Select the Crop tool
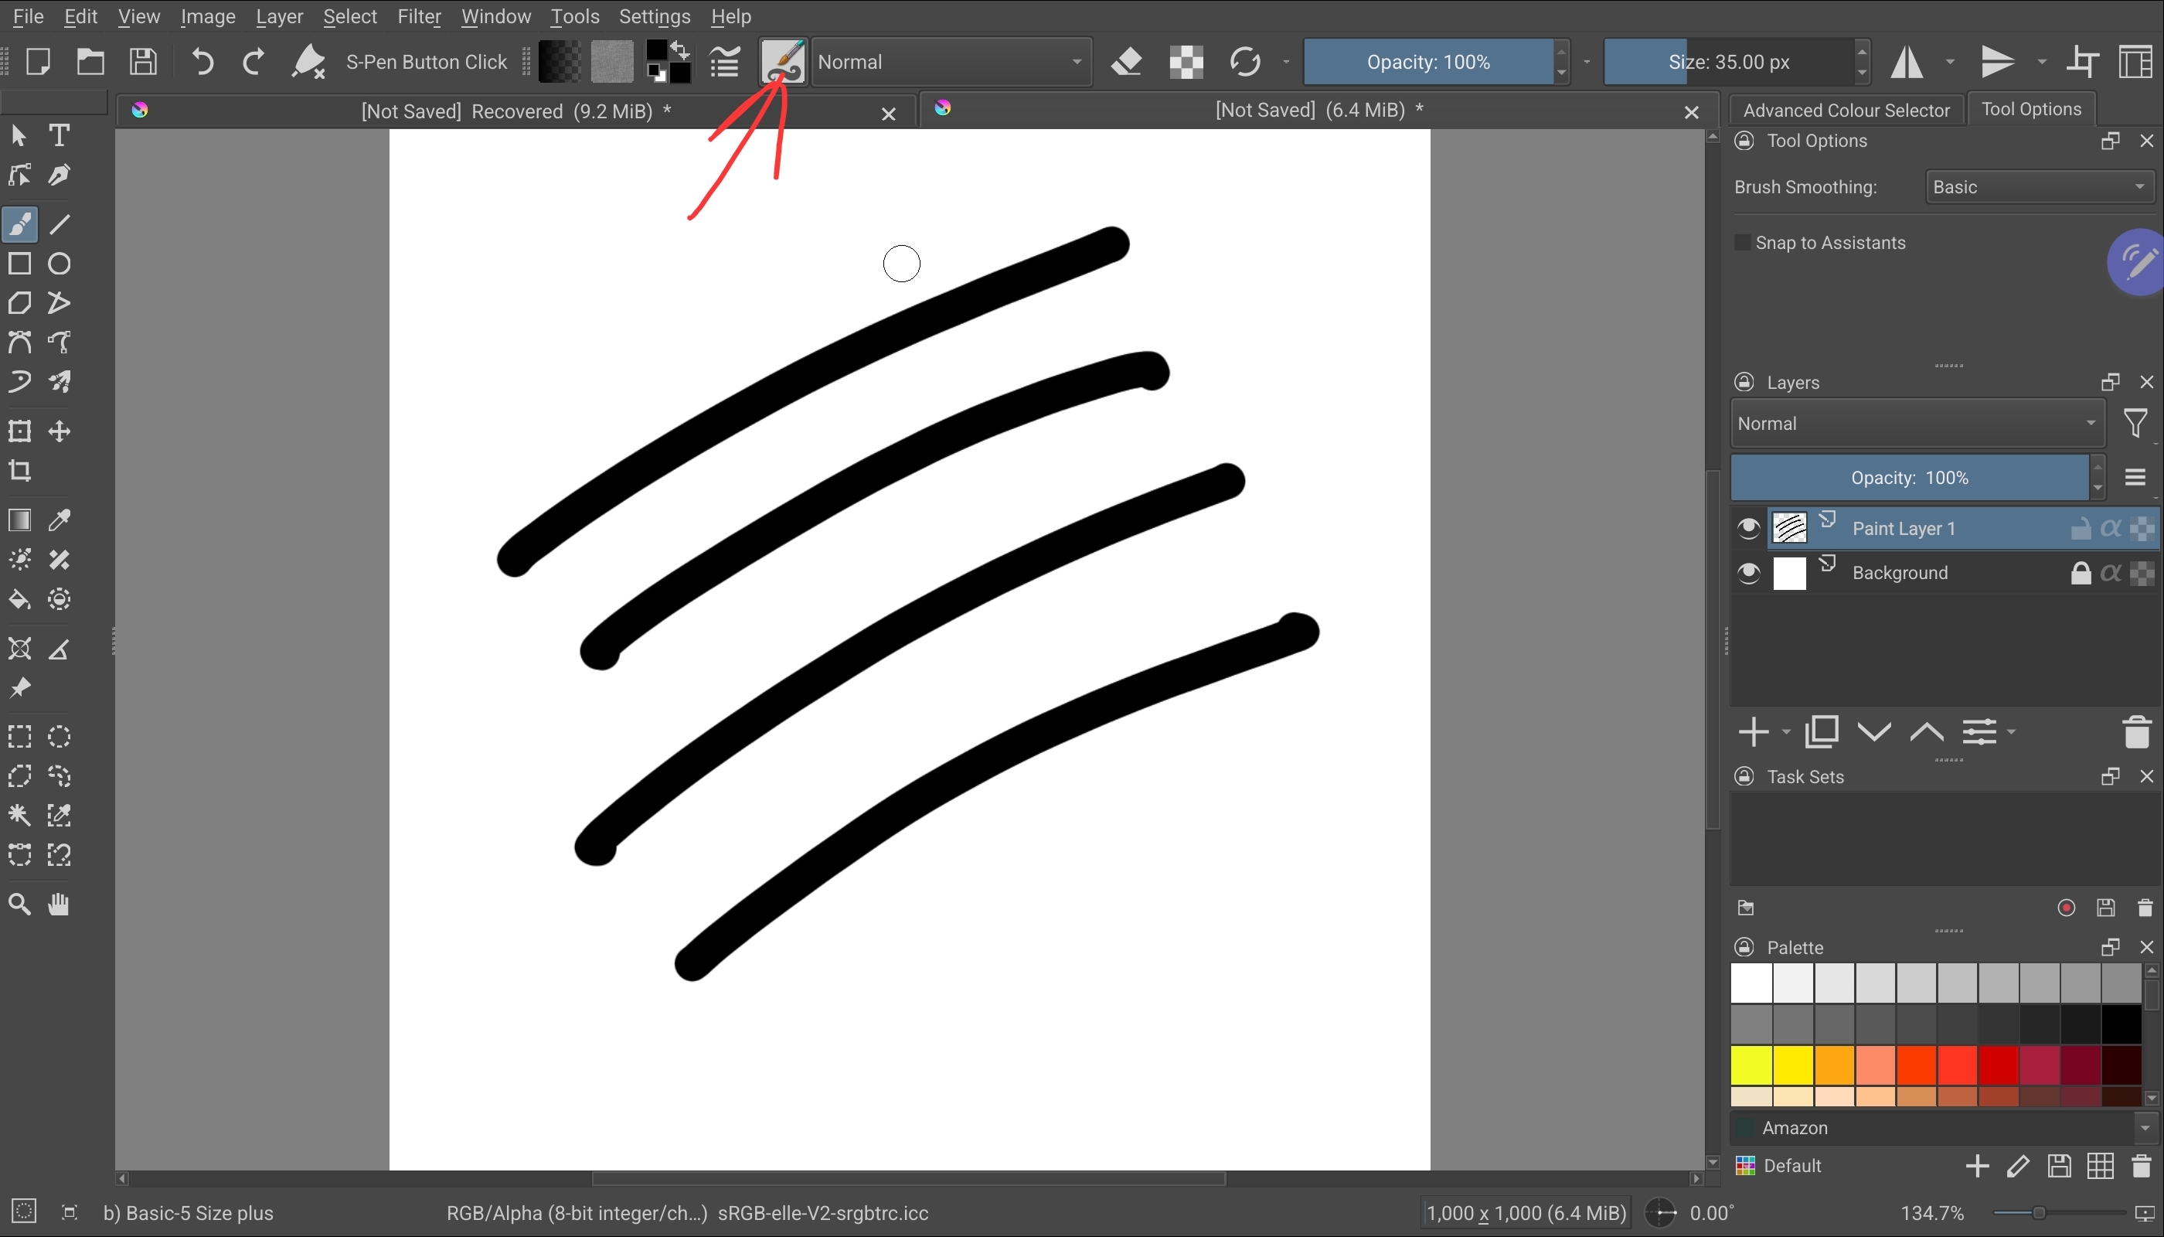 pyautogui.click(x=20, y=471)
